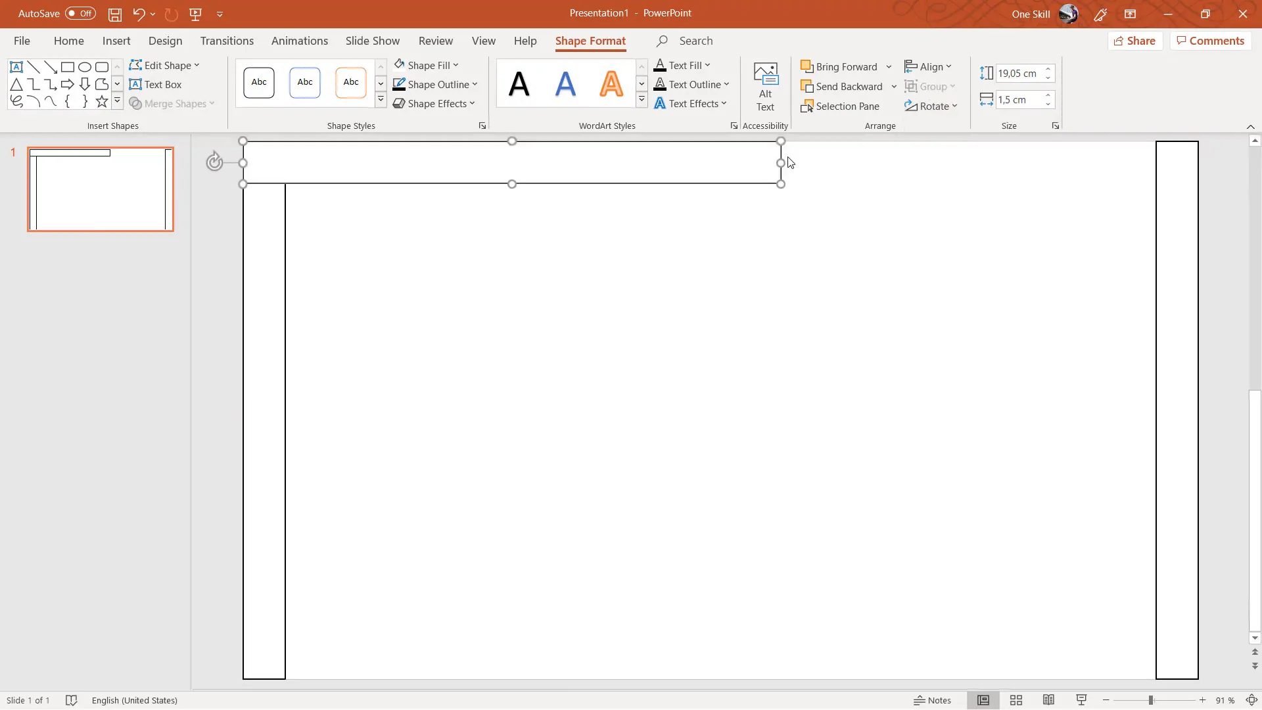Toggle the Notes pane
1262x710 pixels.
pos(933,700)
